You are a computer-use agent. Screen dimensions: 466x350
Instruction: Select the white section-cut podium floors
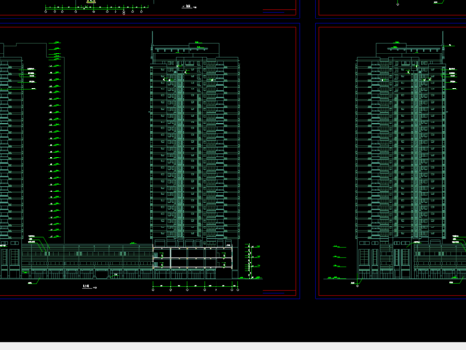[193, 258]
